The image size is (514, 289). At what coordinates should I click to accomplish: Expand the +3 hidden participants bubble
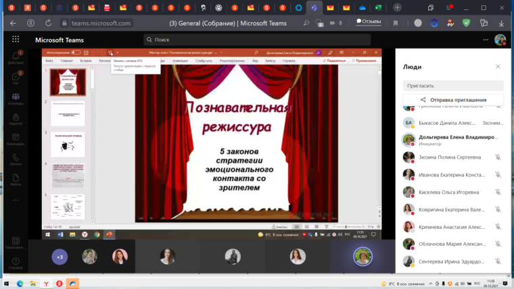tap(60, 257)
